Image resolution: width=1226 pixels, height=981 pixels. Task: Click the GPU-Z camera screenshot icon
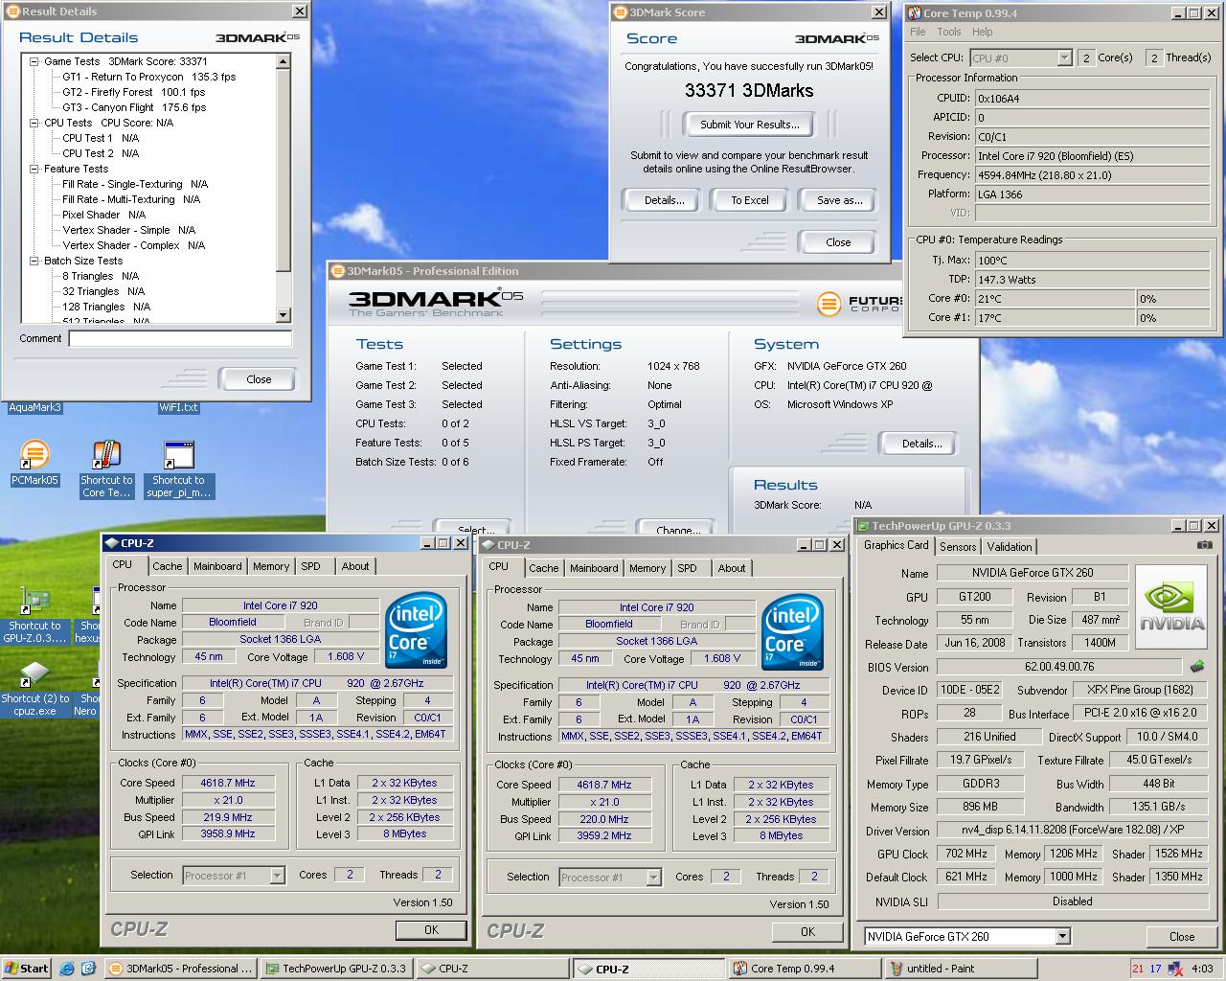[x=1204, y=545]
